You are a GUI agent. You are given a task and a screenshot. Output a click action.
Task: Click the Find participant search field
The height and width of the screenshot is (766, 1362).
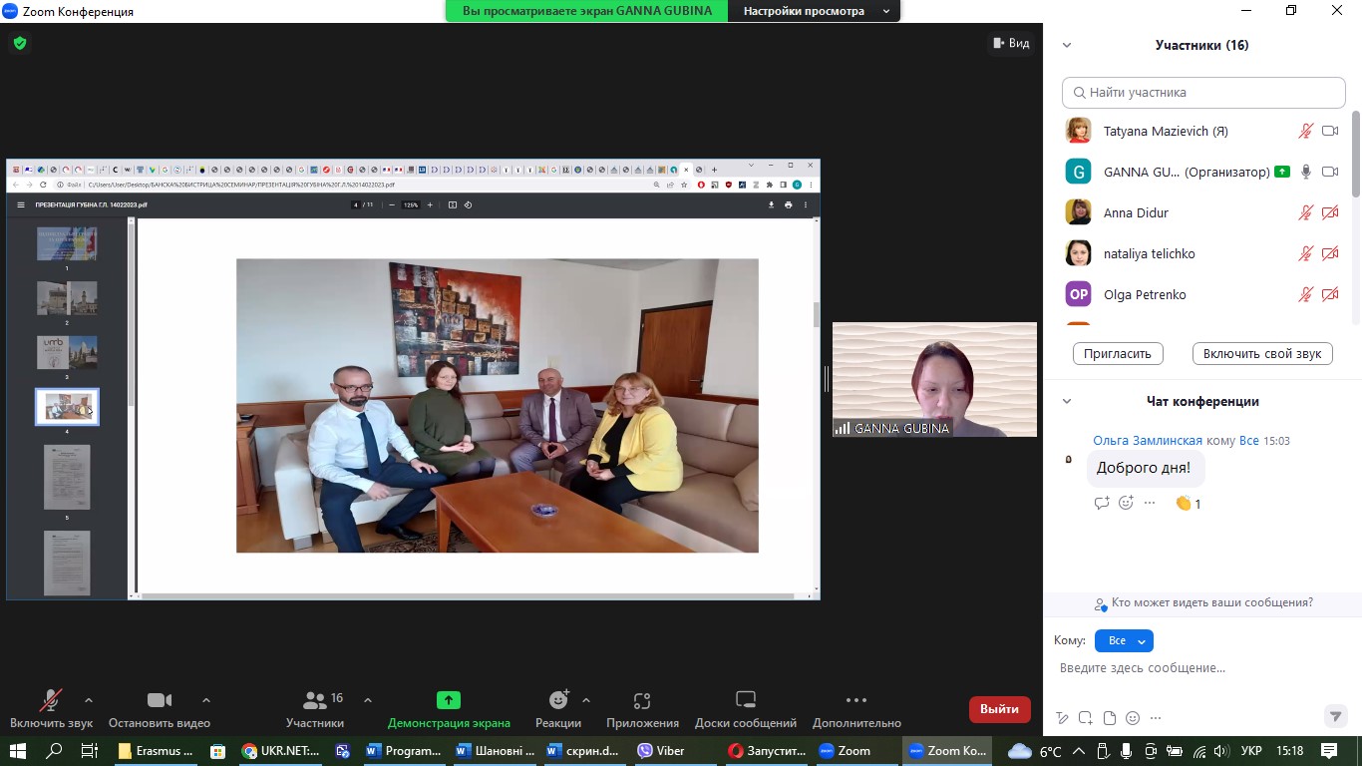pos(1203,93)
